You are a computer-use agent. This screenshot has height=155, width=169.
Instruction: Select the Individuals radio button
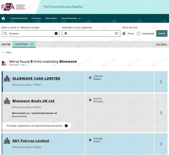(139, 34)
